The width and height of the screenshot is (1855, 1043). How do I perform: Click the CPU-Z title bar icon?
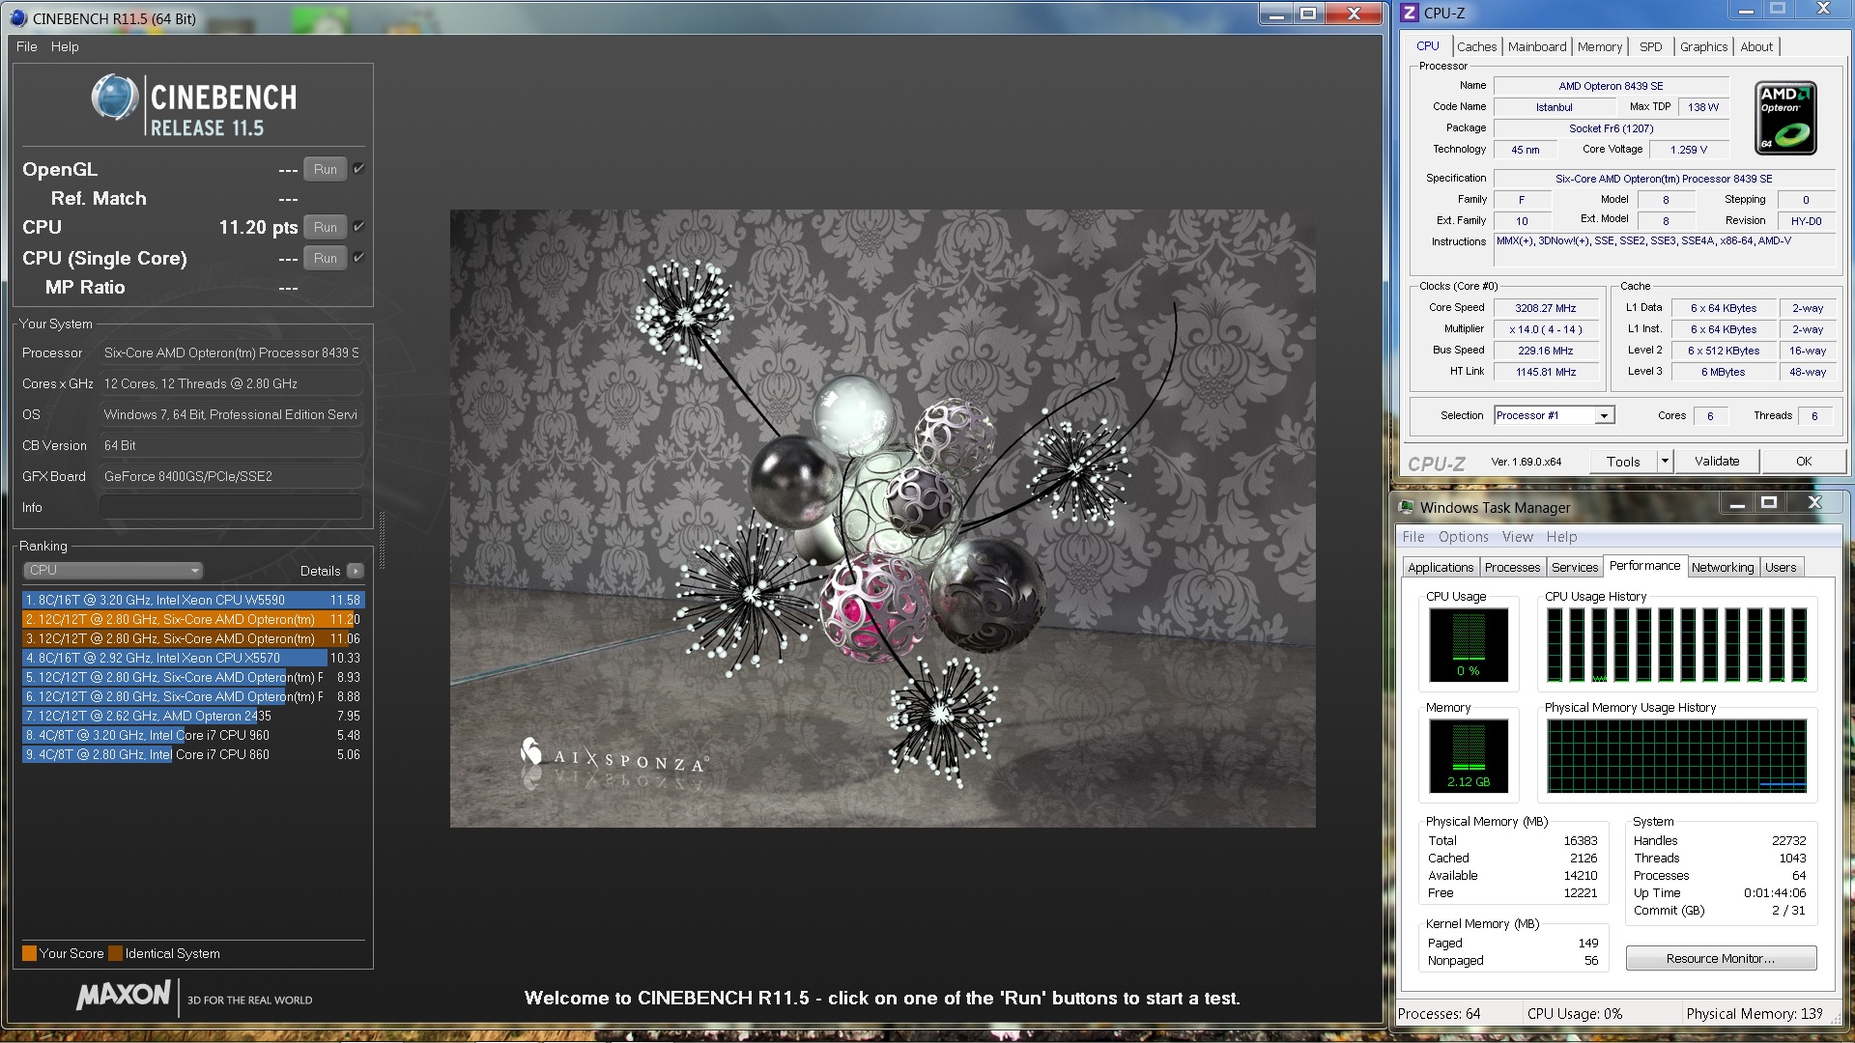pyautogui.click(x=1410, y=13)
